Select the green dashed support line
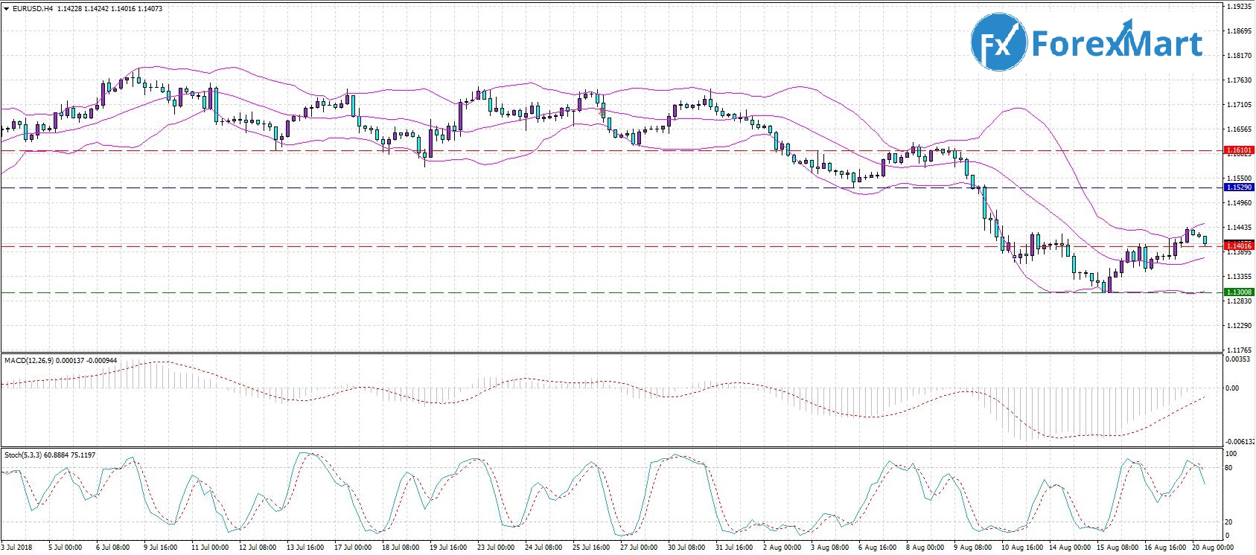Image resolution: width=1256 pixels, height=555 pixels. tap(521, 292)
